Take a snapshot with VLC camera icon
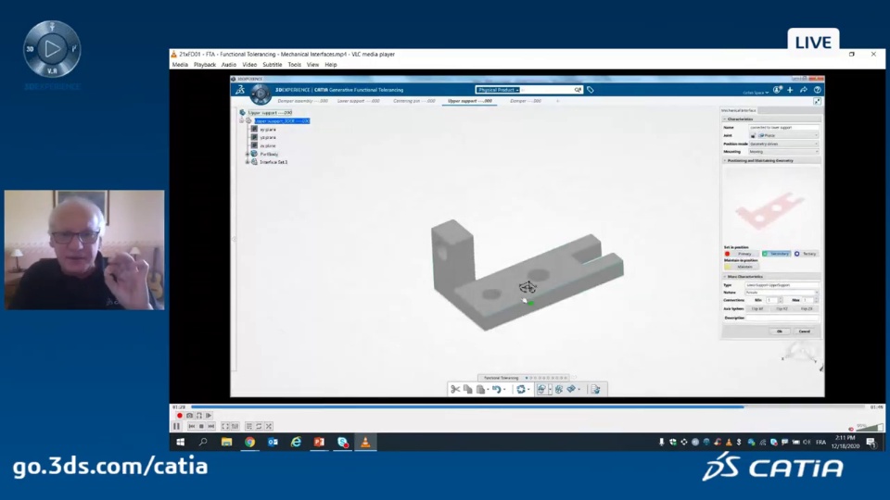Image resolution: width=890 pixels, height=500 pixels. pos(189,416)
